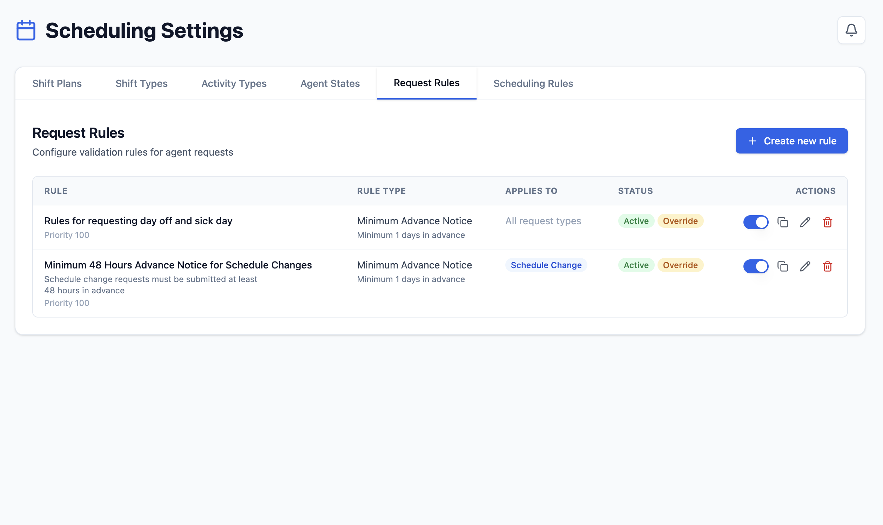
Task: Select the Agent States tab
Action: point(330,83)
